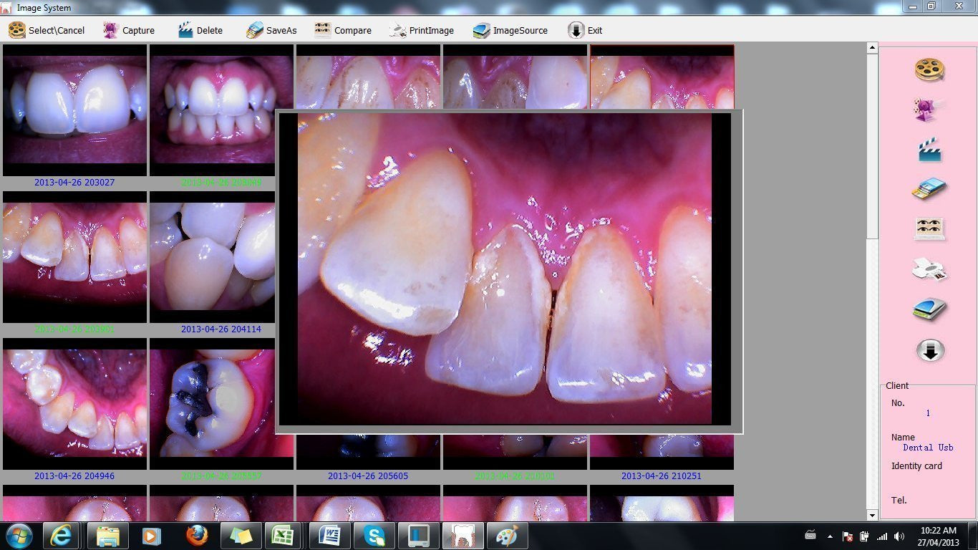Open the Compare images tool

point(343,30)
